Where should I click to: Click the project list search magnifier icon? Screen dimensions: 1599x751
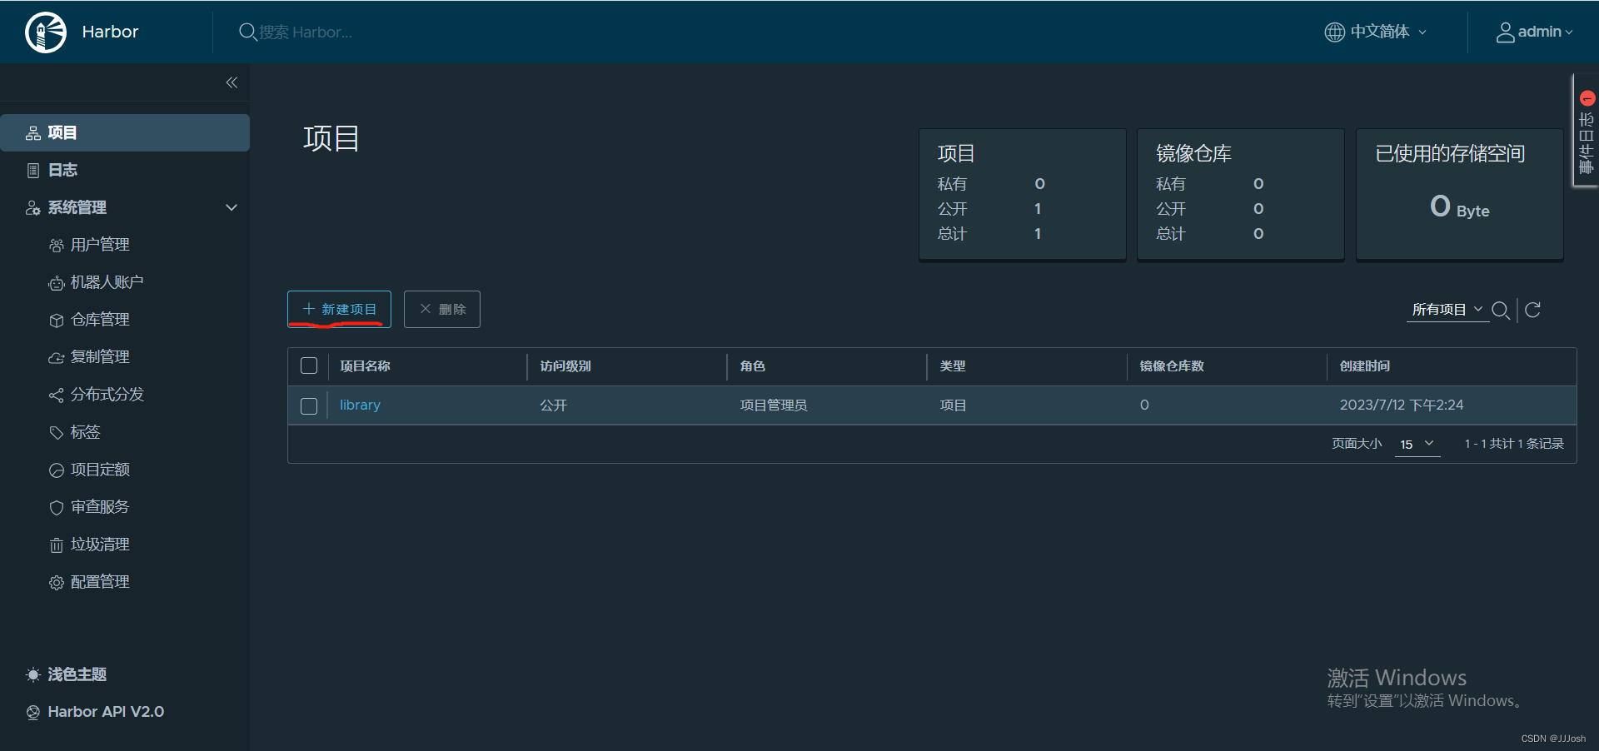pyautogui.click(x=1501, y=311)
